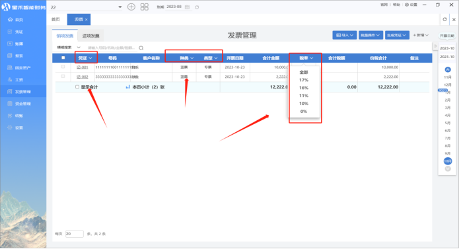Open 固定资产 module in sidebar
Screen dimensions: 459x249
22,67
